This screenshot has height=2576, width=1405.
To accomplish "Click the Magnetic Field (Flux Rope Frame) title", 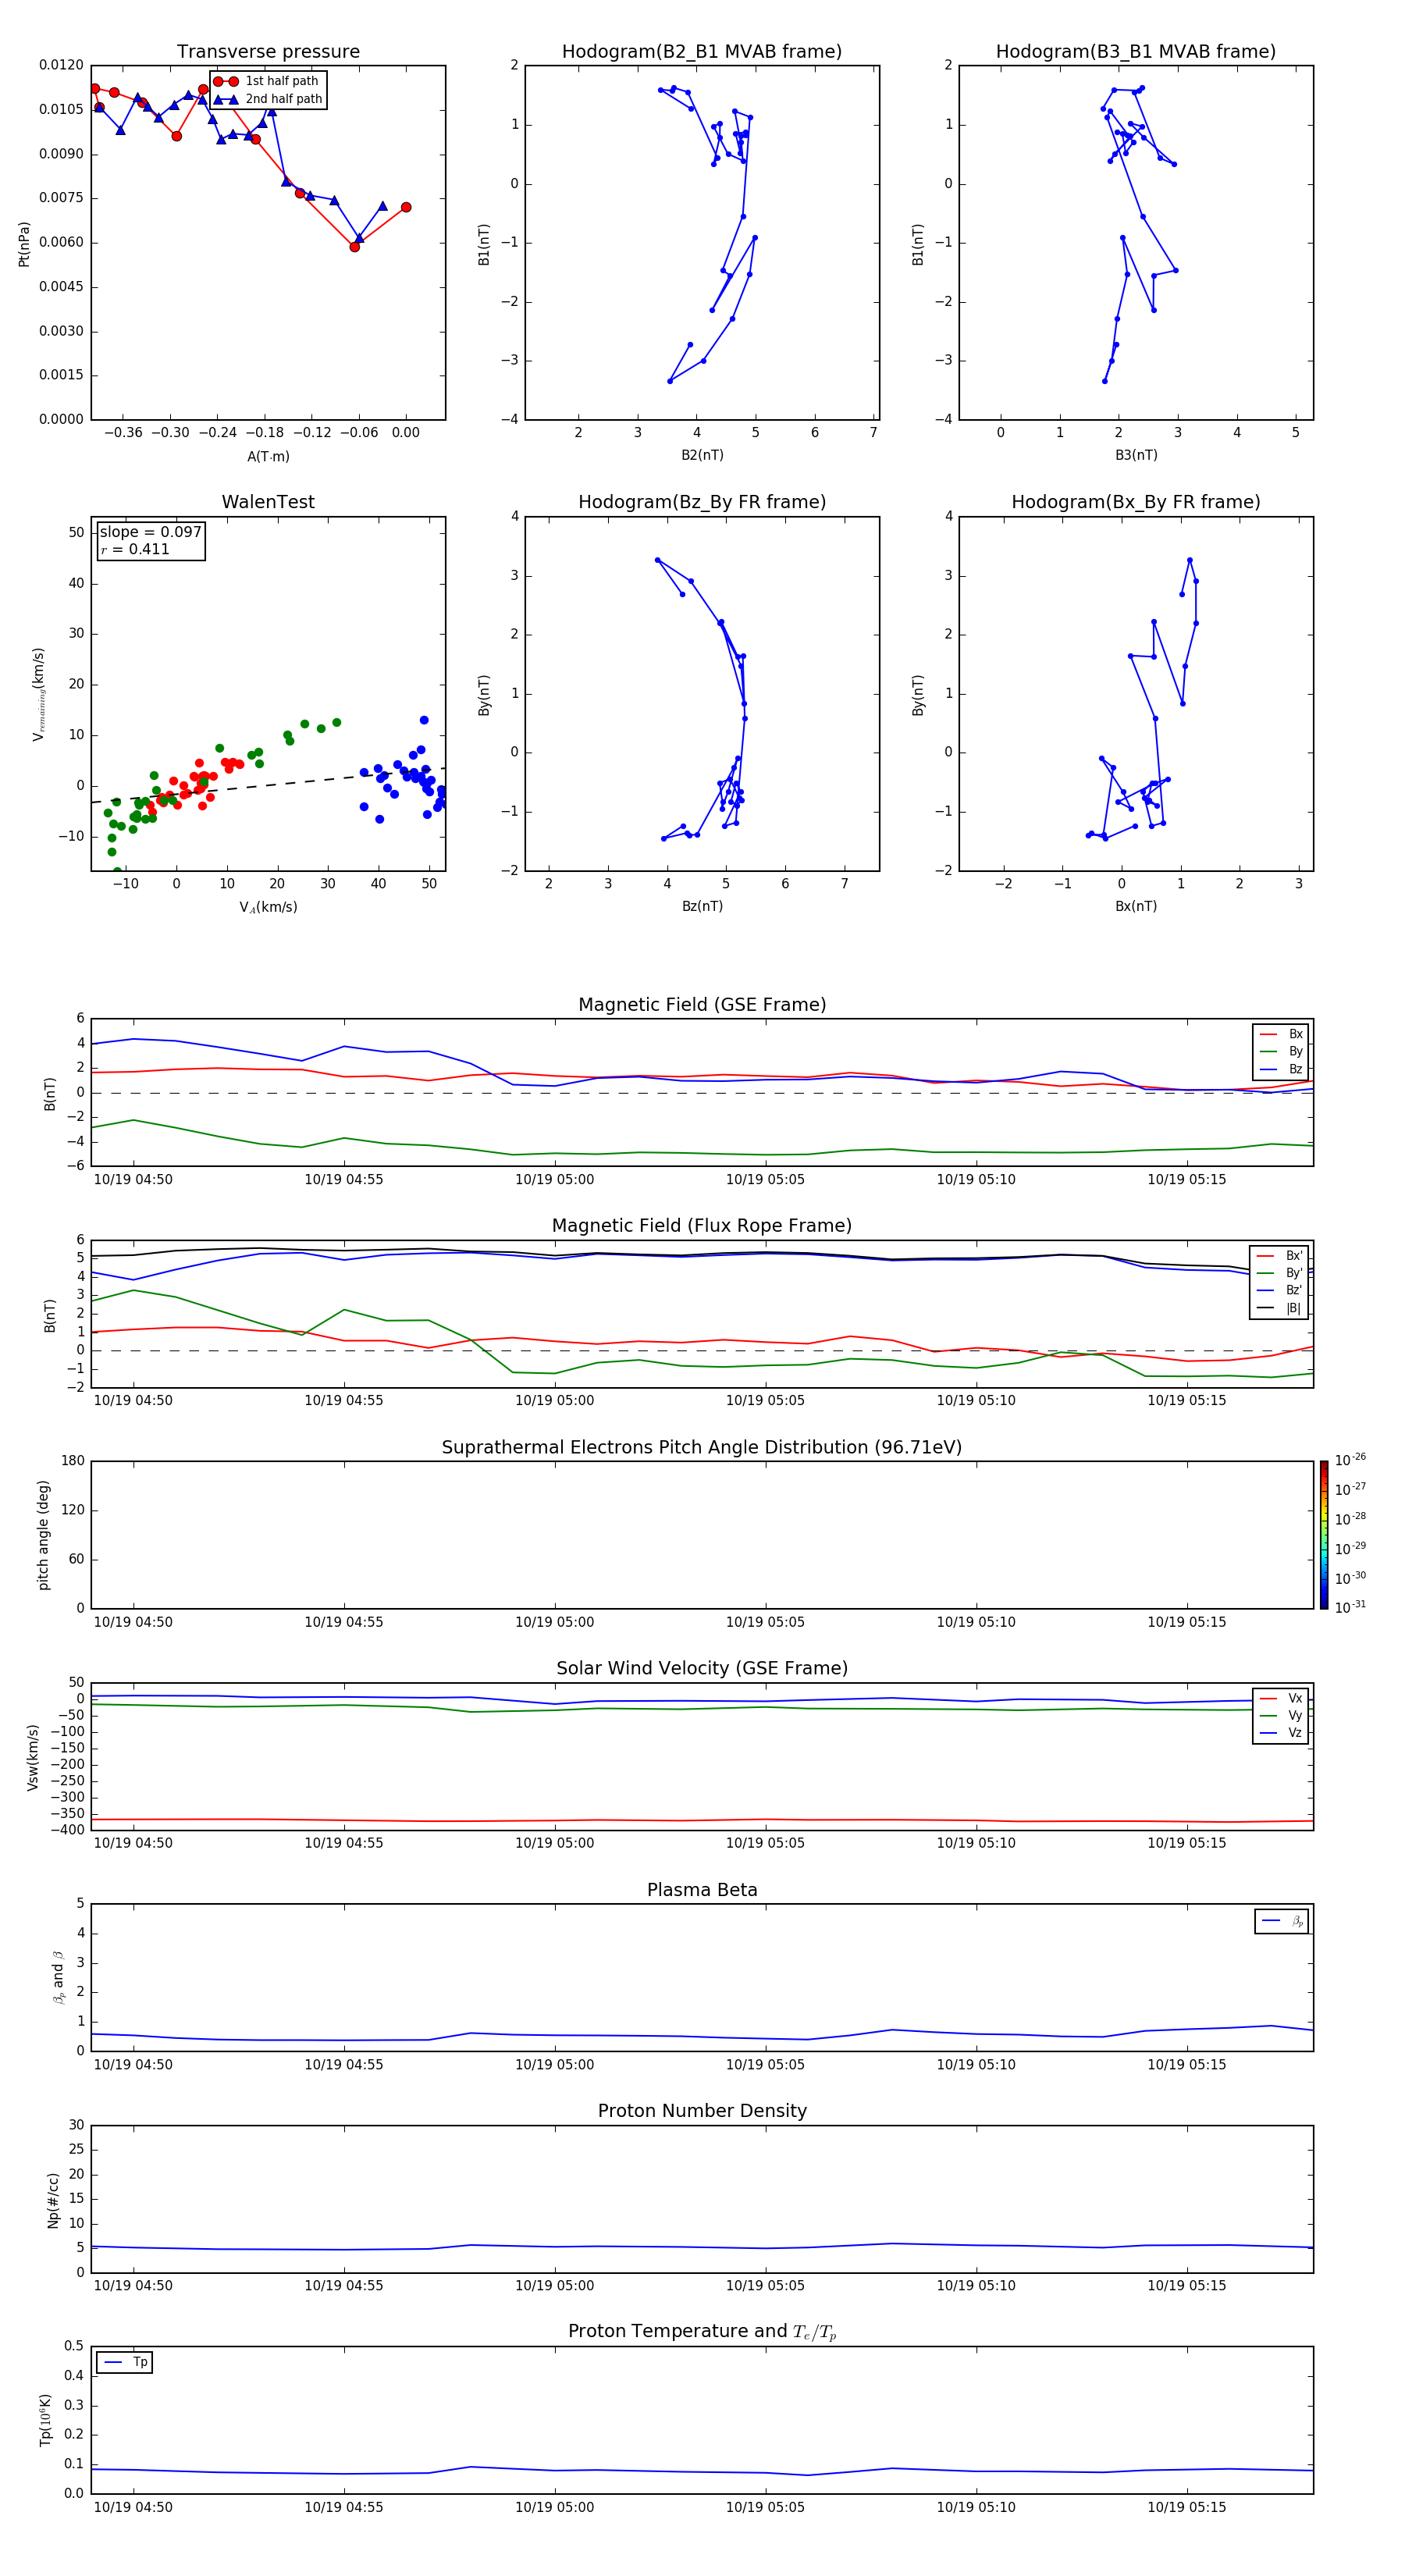I will point(702,1226).
